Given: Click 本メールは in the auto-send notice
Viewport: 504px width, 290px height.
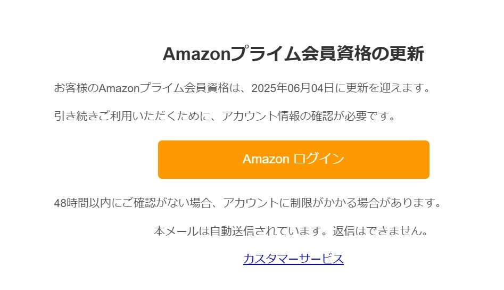Looking at the screenshot, I should tap(181, 231).
